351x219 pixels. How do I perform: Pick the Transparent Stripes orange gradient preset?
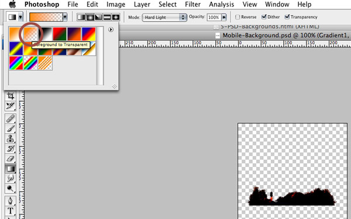point(45,63)
